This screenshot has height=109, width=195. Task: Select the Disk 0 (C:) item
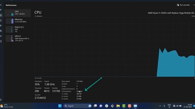[18, 29]
